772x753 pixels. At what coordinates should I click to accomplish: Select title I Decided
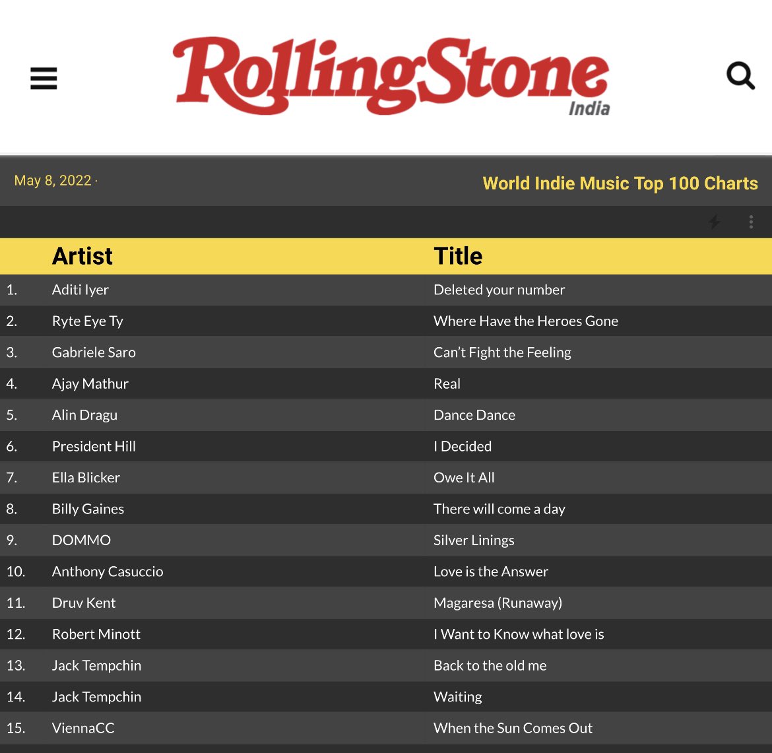click(463, 446)
